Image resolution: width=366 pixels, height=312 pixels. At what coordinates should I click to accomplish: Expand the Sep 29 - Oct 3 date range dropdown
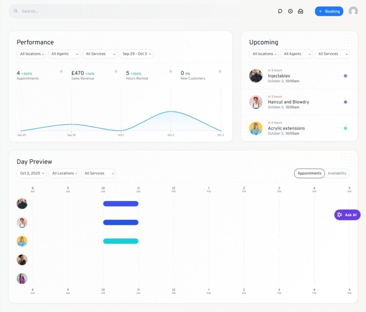136,54
